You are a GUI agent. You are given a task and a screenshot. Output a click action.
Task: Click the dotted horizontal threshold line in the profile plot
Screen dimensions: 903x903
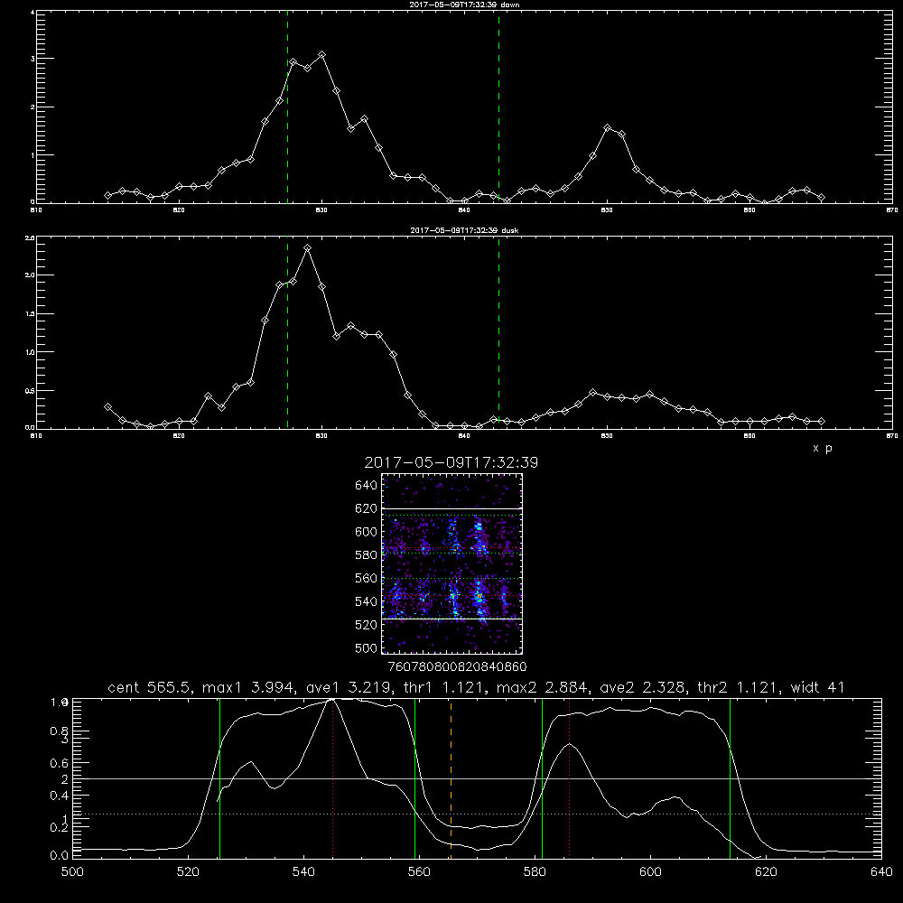[x=476, y=815]
